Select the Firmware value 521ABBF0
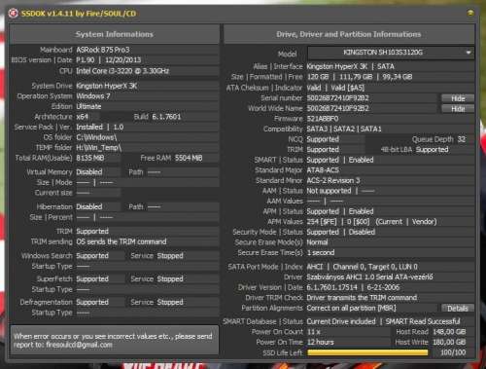Viewport: 486px width, 369px height. point(323,119)
